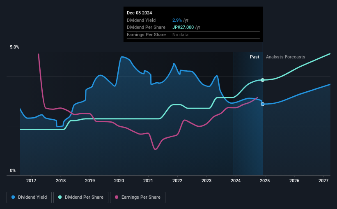This screenshot has width=337, height=209.
Task: Click the Dec 03 2024 tooltip date
Action: (139, 13)
